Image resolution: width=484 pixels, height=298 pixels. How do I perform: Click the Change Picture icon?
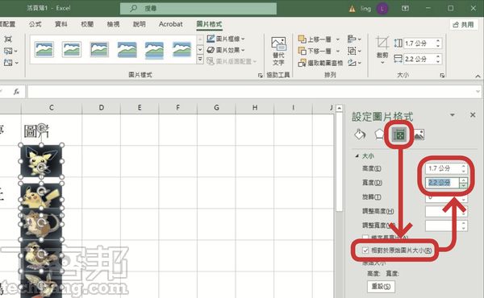point(8,51)
